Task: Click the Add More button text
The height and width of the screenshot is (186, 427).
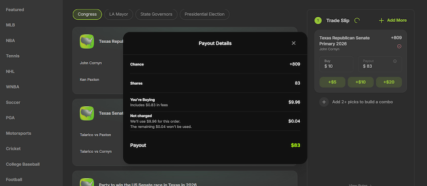Action: [x=397, y=20]
